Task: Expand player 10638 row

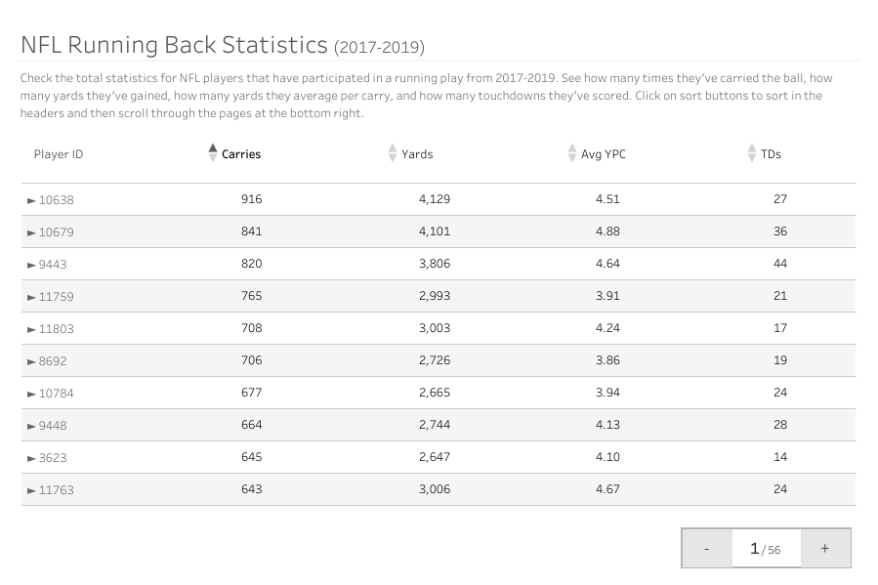Action: pyautogui.click(x=31, y=200)
